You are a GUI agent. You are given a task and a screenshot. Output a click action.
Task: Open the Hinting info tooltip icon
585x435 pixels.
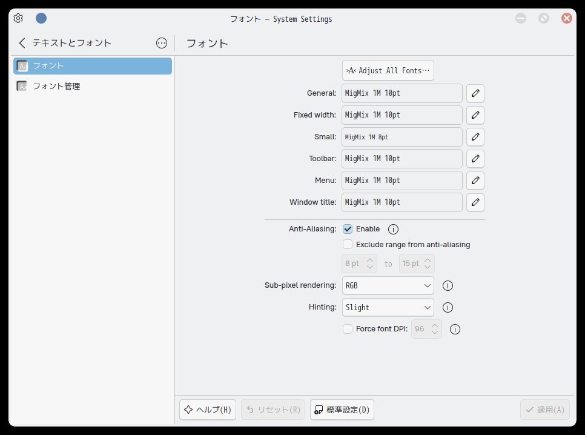pyautogui.click(x=448, y=307)
